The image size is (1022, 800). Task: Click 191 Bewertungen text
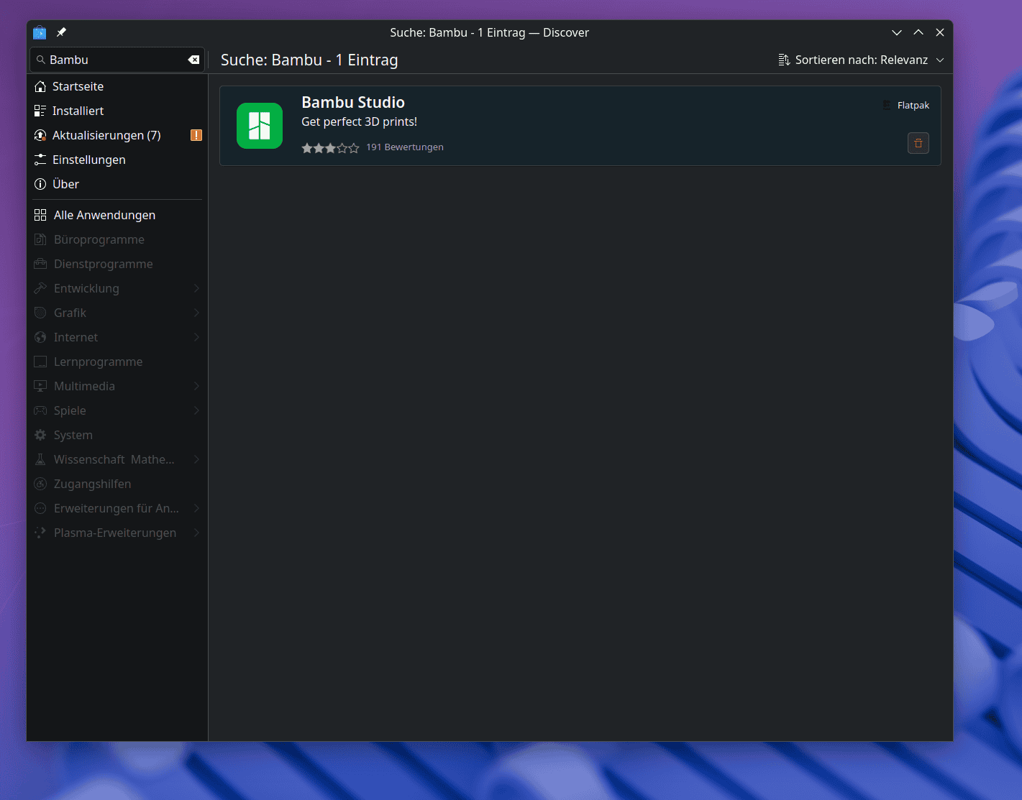pos(405,147)
